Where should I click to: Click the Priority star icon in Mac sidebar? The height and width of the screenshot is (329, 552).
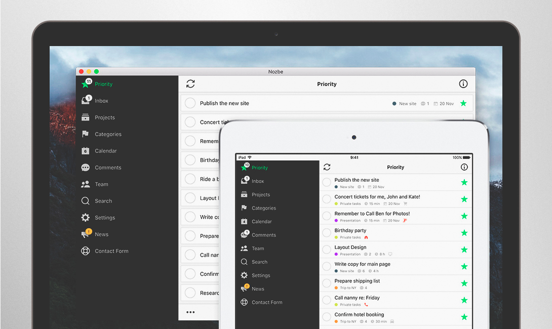click(85, 84)
